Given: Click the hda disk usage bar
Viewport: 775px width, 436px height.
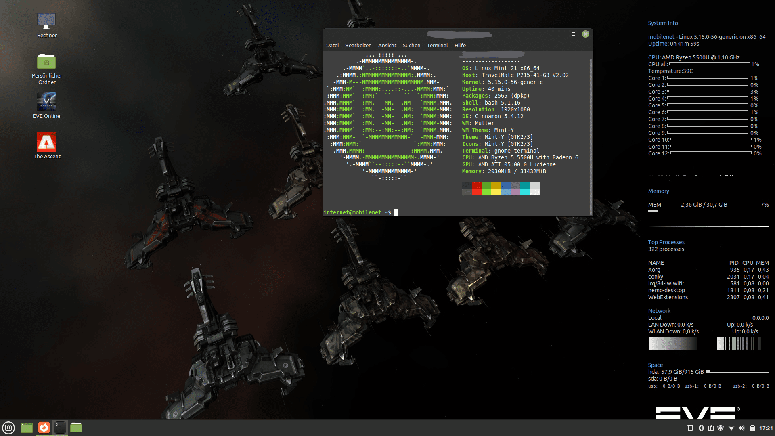Looking at the screenshot, I should click(737, 371).
